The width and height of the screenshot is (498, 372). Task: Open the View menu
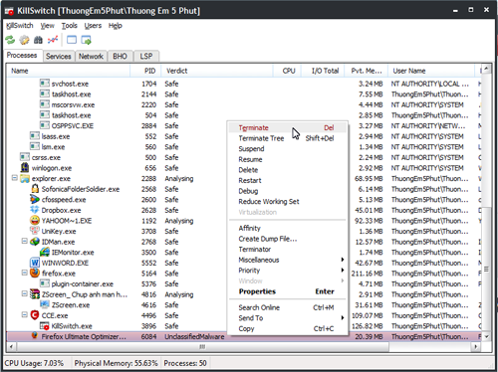tap(48, 26)
